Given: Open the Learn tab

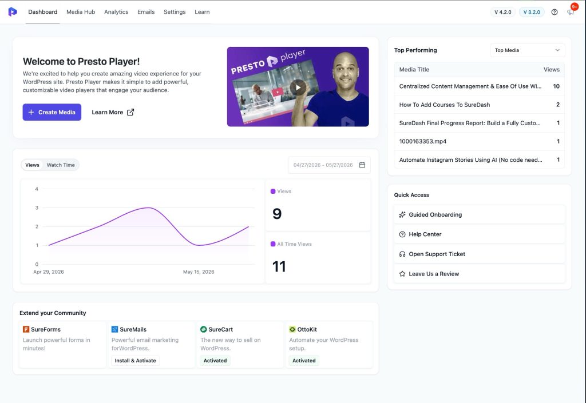Looking at the screenshot, I should click(202, 12).
